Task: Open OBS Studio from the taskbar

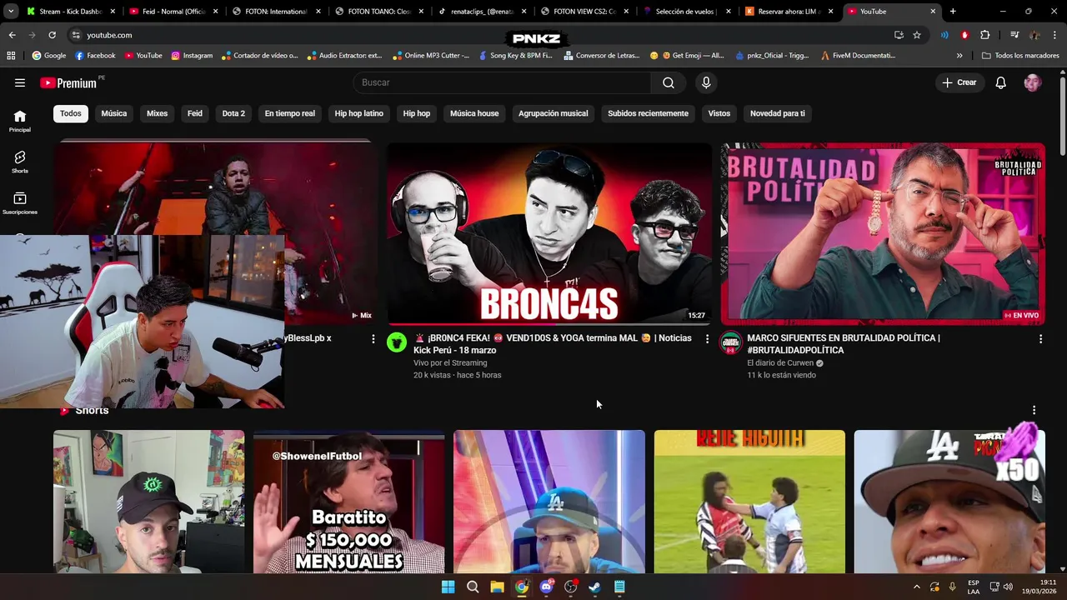Action: click(570, 587)
